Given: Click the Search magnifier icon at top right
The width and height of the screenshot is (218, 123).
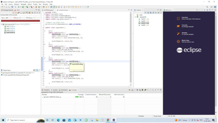Looking at the screenshot, I should 207,7.
